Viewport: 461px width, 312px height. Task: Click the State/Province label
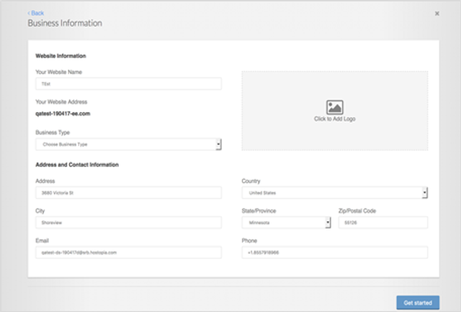tap(259, 211)
